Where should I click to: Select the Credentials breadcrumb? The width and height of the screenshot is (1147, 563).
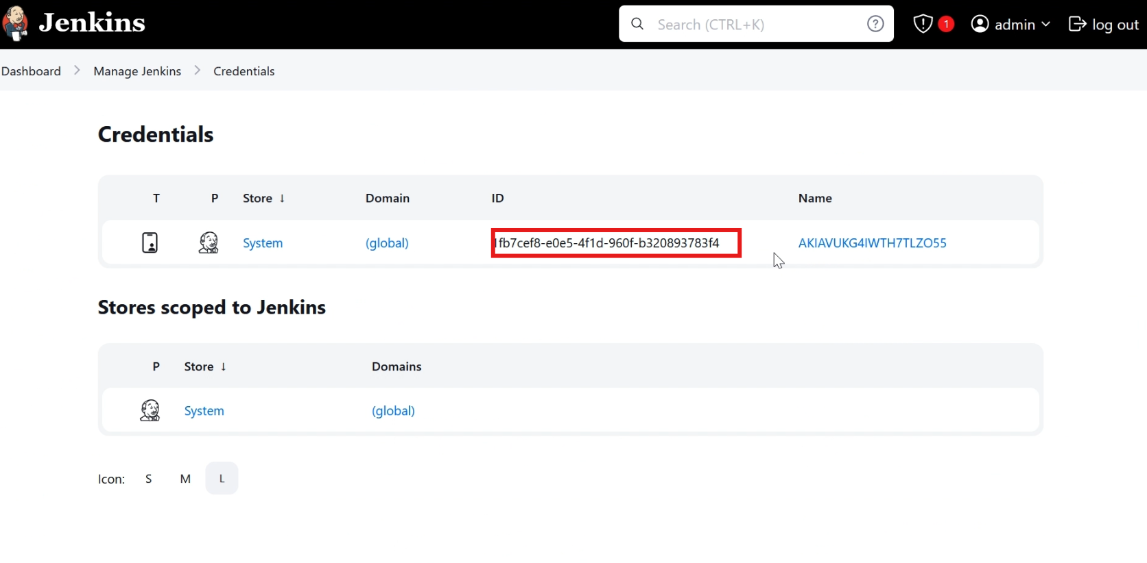[x=244, y=71]
